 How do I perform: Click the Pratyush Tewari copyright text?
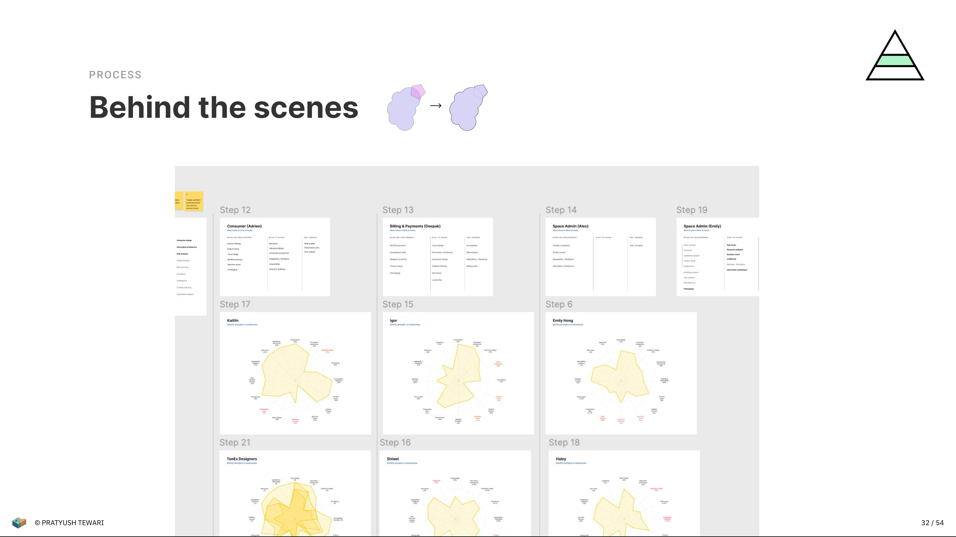point(69,523)
